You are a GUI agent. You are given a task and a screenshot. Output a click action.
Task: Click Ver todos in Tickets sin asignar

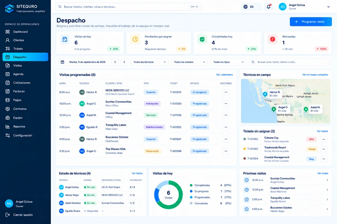[x=322, y=131]
